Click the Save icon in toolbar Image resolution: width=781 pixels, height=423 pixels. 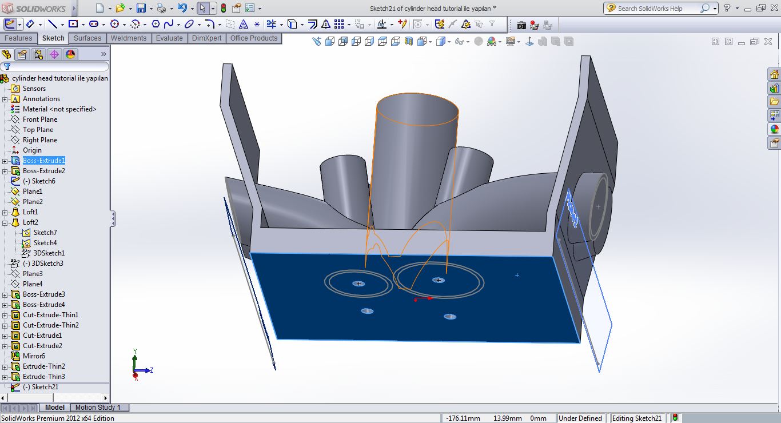point(141,8)
